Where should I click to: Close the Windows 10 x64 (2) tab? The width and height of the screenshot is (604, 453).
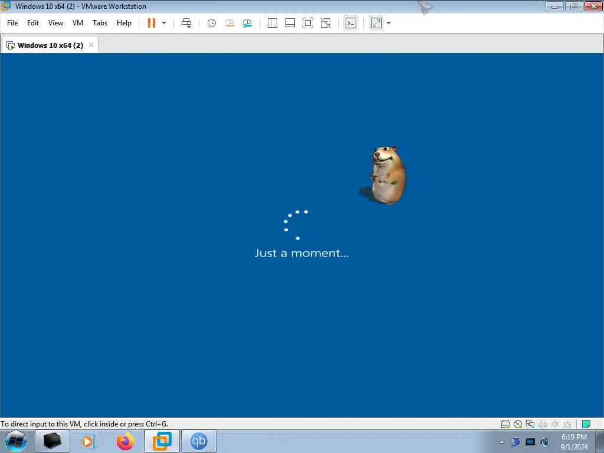click(91, 45)
